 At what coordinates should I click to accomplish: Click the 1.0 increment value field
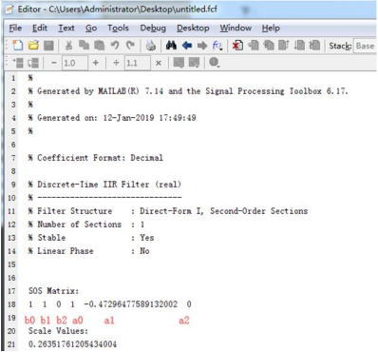(x=74, y=63)
